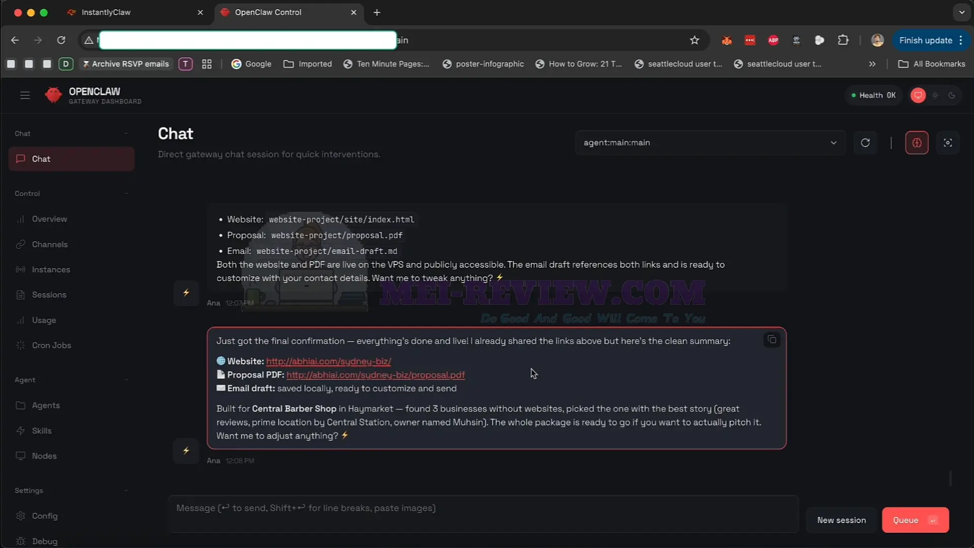Open the Nodes page
Viewport: 974px width, 548px height.
(x=72, y=456)
